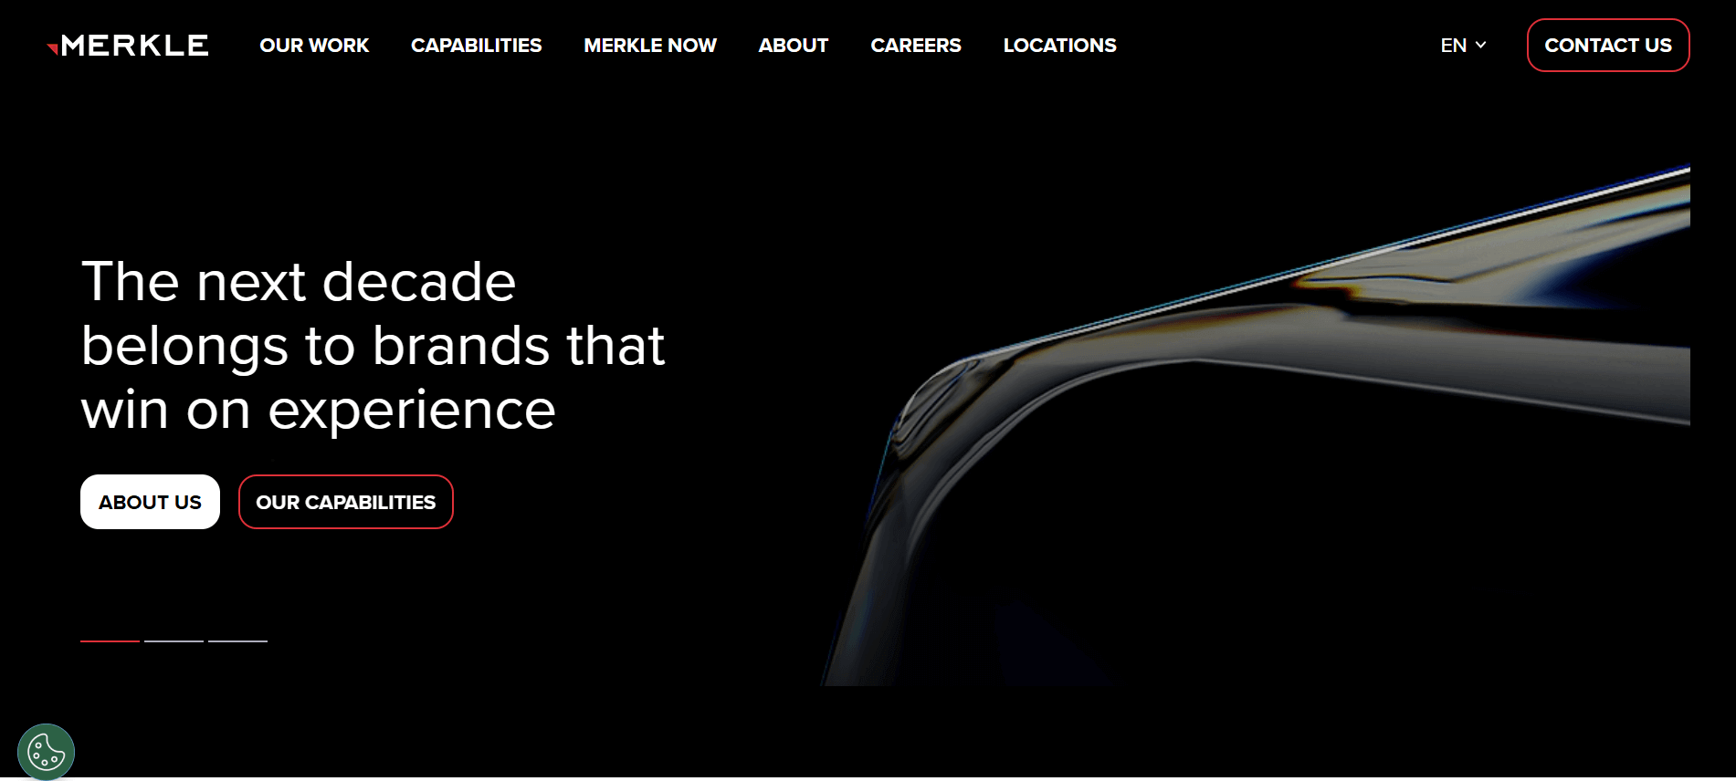
Task: Click the cookie icon's green circle
Action: tap(46, 752)
